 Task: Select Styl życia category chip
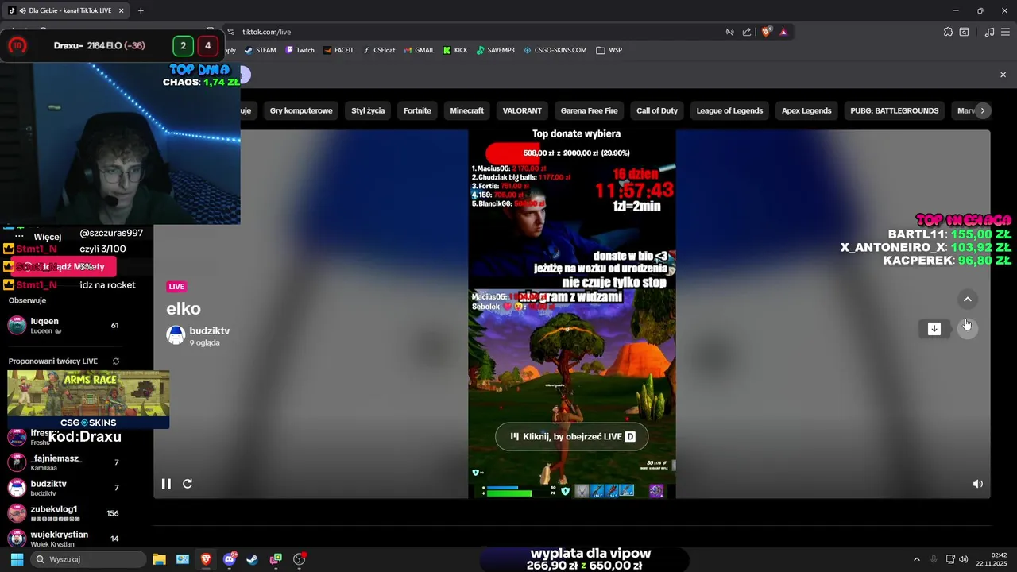(x=368, y=110)
